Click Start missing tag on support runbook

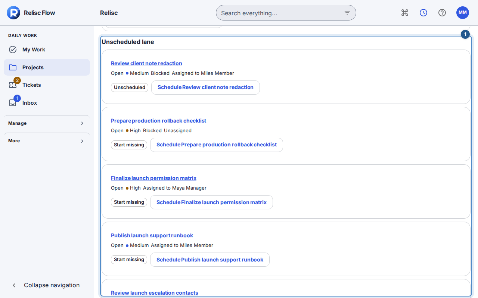pos(129,260)
